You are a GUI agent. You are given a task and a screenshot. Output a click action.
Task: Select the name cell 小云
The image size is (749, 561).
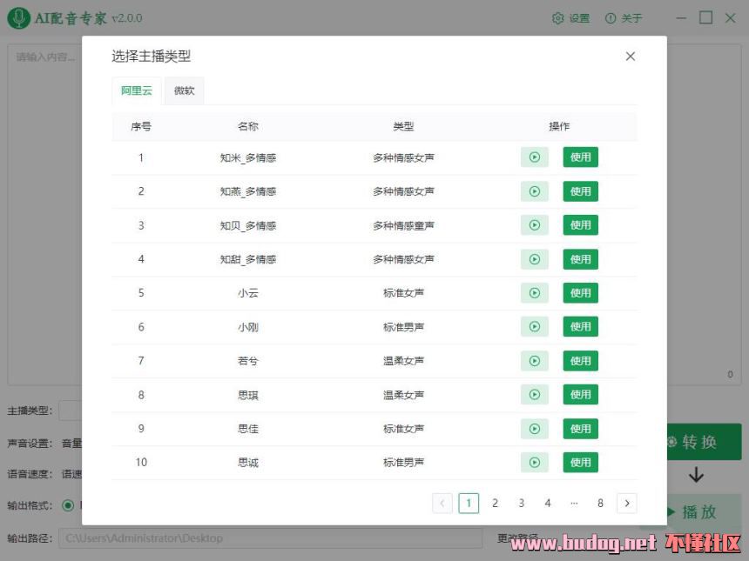pos(248,293)
